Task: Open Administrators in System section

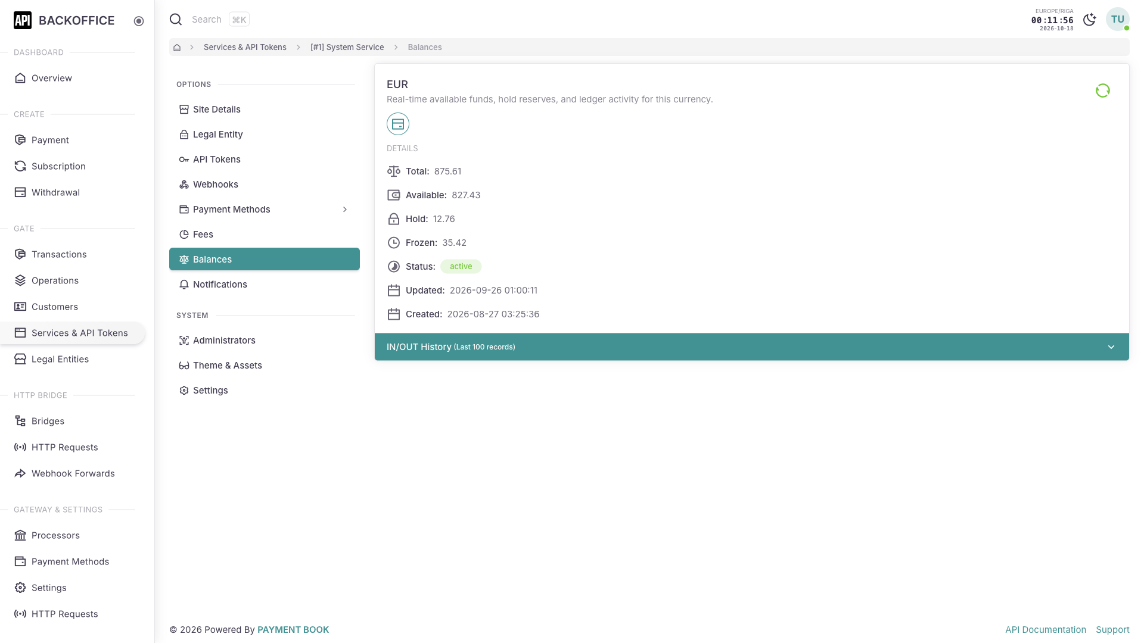Action: click(265, 341)
